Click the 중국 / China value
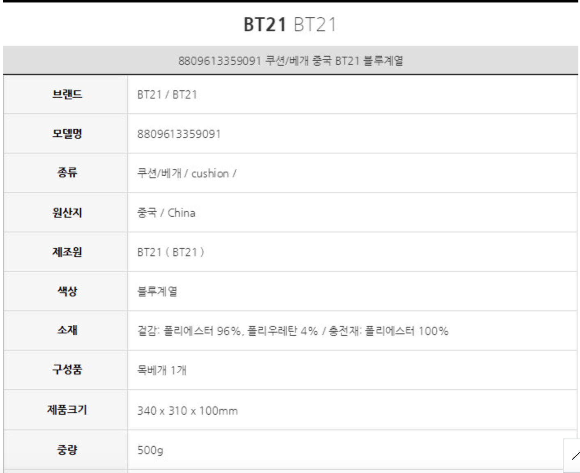This screenshot has width=580, height=473. coord(166,213)
